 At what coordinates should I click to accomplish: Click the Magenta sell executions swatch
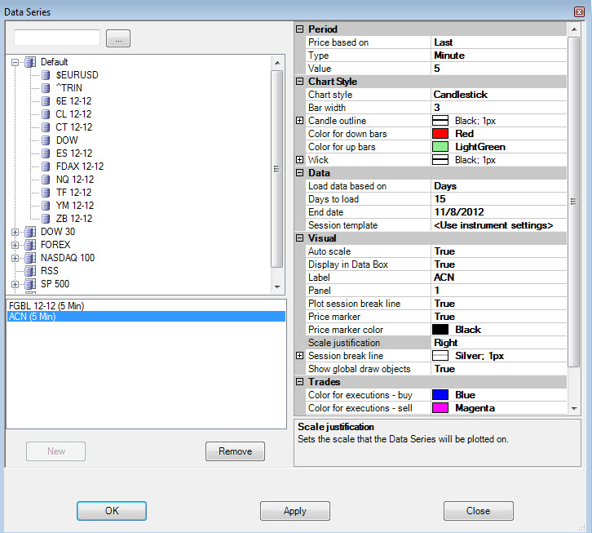point(440,408)
